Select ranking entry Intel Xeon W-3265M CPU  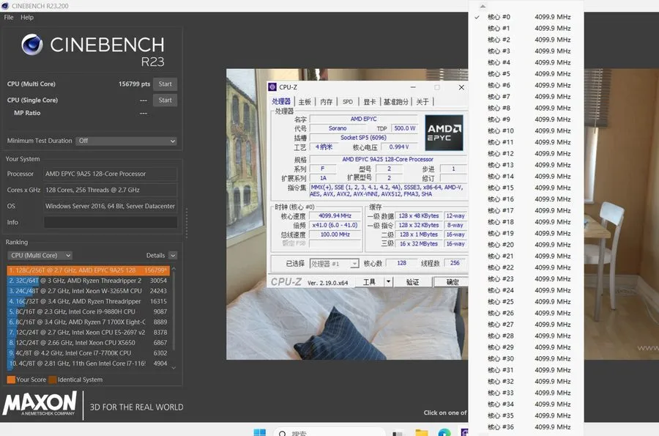[x=89, y=291]
